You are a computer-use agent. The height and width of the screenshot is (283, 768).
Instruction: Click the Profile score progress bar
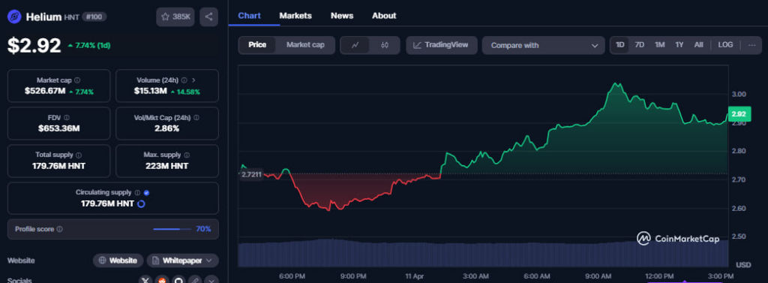(x=173, y=229)
